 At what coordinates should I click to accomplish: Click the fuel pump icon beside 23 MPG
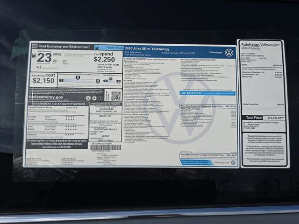tap(34, 55)
